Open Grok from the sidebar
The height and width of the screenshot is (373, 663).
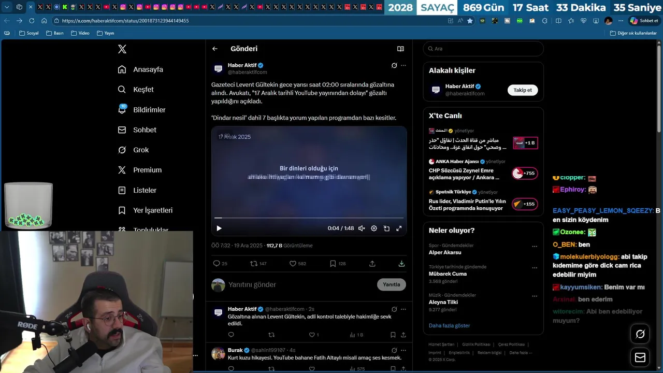pos(133,150)
